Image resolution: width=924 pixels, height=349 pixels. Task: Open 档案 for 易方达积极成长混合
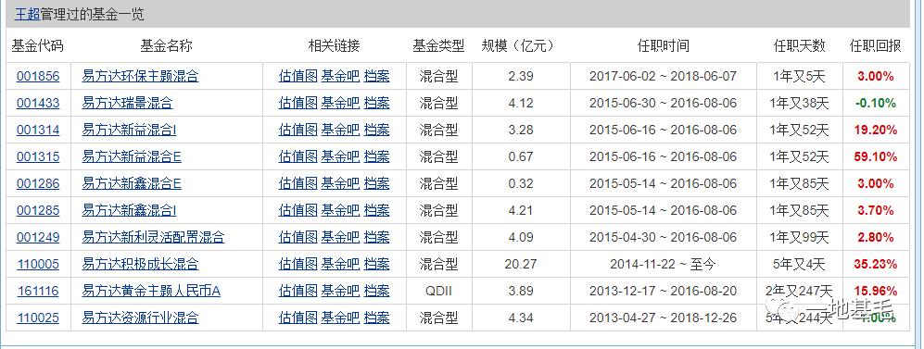(376, 264)
